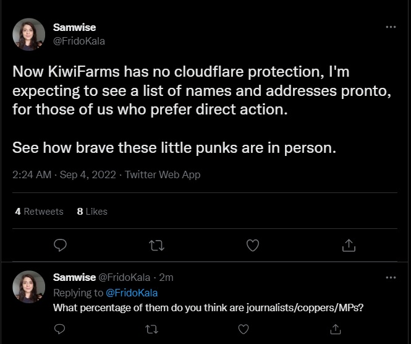This screenshot has height=344, width=411.
Task: Click the 2:24 AM Sep 4, 2022 timestamp
Action: pos(65,175)
